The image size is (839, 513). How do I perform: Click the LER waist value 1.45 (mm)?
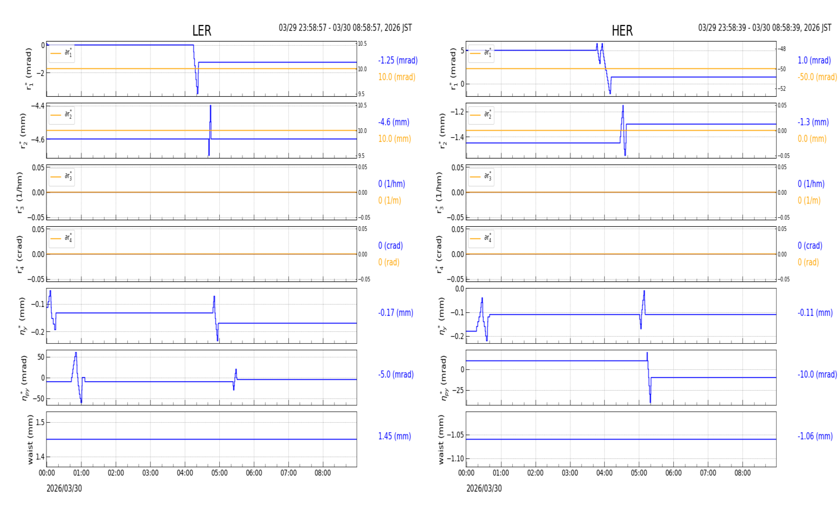click(395, 436)
